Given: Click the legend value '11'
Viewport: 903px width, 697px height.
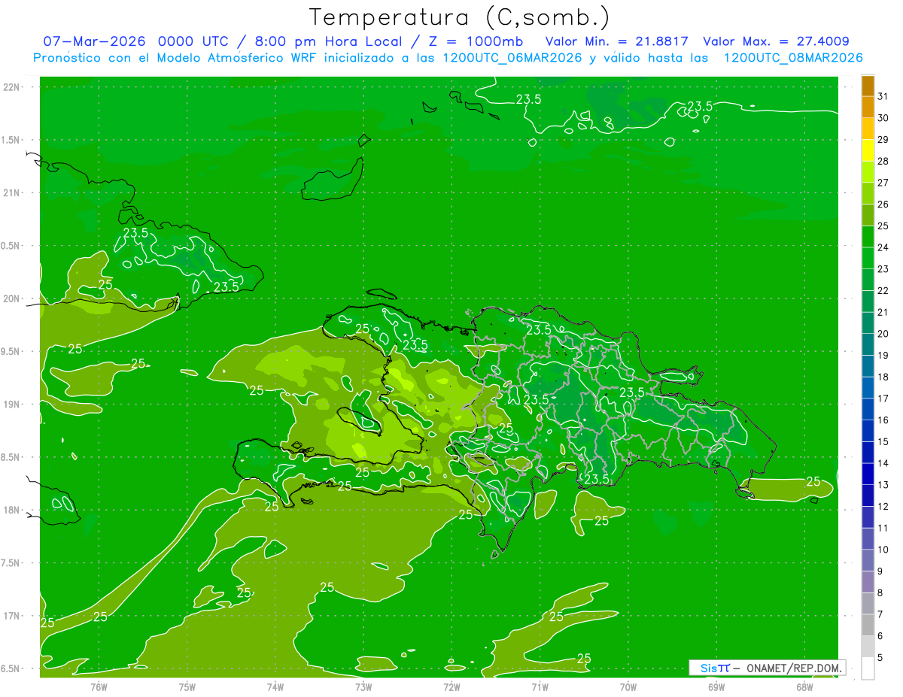Looking at the screenshot, I should (x=883, y=529).
